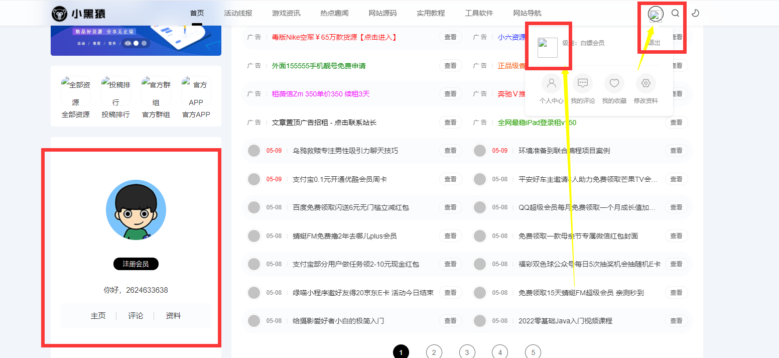The image size is (779, 358).
Task: Click thumbnail beside 蜻蜓FM免费撸2年去哪儿plus会员
Action: [254, 236]
